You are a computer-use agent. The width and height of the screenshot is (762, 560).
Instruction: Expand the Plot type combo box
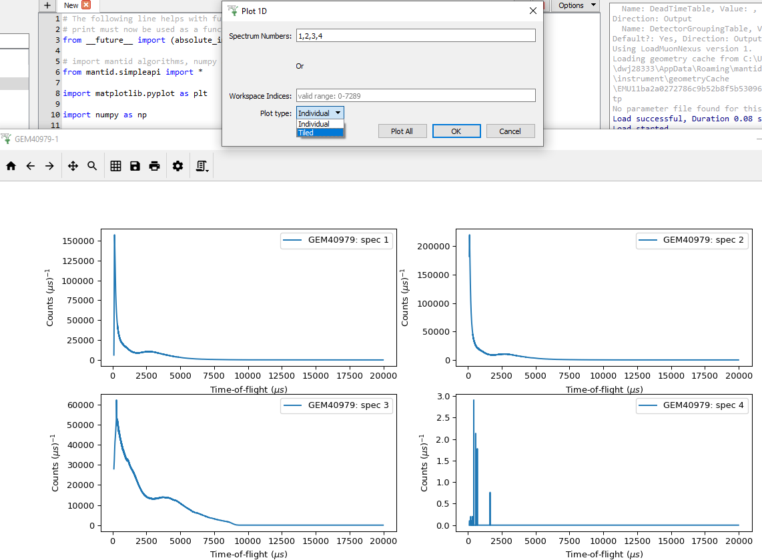[320, 113]
